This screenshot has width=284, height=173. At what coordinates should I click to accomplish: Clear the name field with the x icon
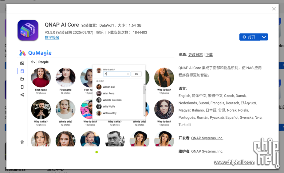coord(128,74)
